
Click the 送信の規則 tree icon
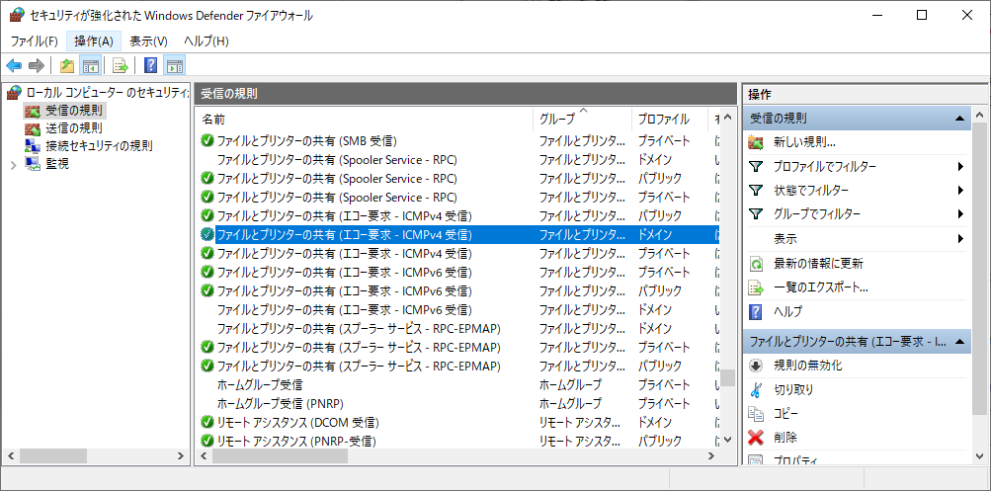click(x=32, y=128)
